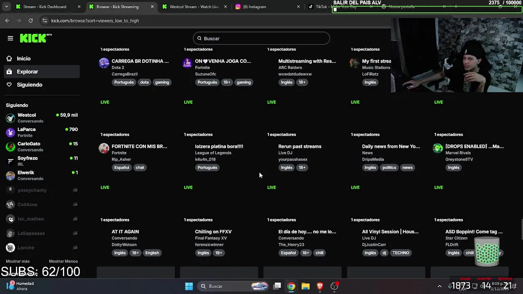Open CarloGato's avatar in sidebar
Image resolution: width=523 pixels, height=294 pixels.
[x=11, y=147]
